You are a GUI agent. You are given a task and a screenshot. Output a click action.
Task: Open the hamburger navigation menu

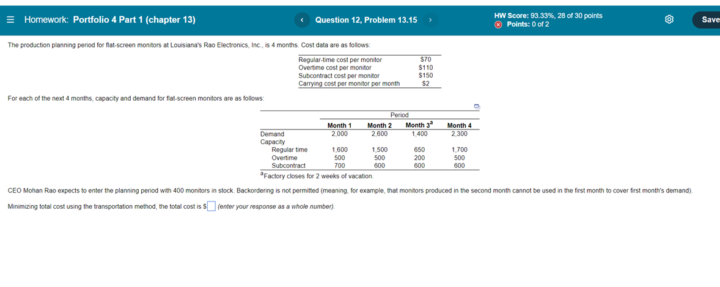click(11, 20)
